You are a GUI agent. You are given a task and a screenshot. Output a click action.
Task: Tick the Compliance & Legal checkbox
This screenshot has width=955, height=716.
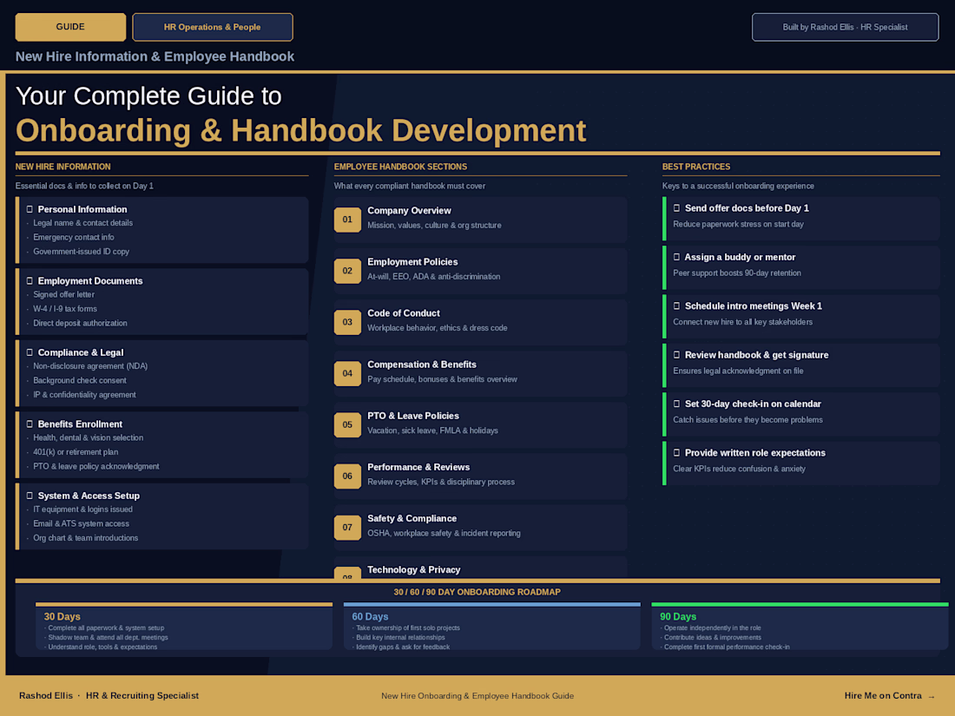pos(30,351)
